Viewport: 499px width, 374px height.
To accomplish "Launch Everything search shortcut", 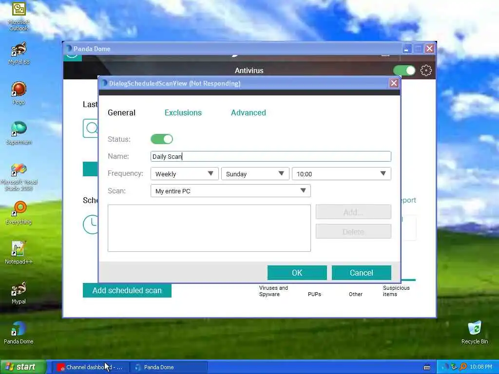I will pos(19,213).
